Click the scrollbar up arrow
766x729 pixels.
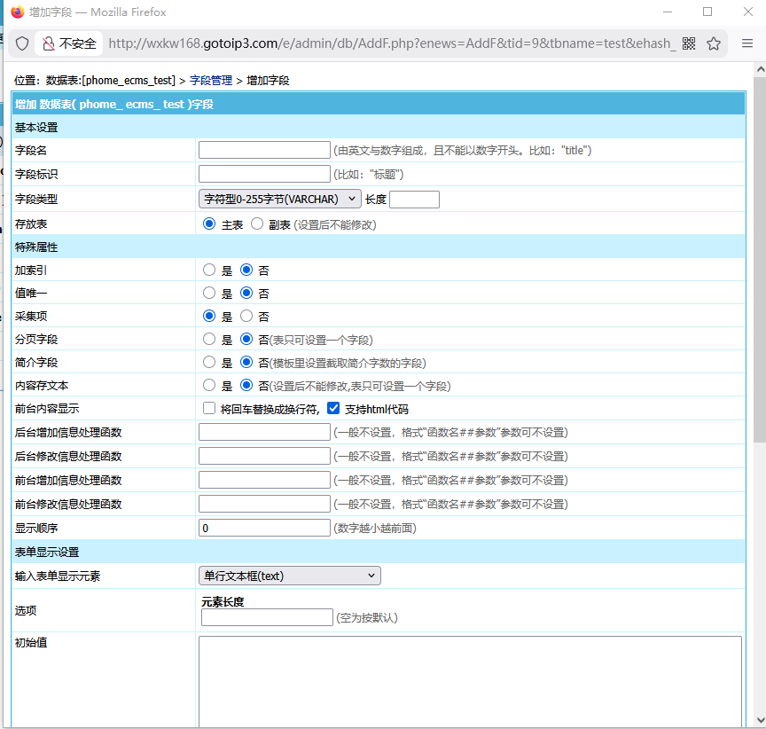tap(760, 69)
